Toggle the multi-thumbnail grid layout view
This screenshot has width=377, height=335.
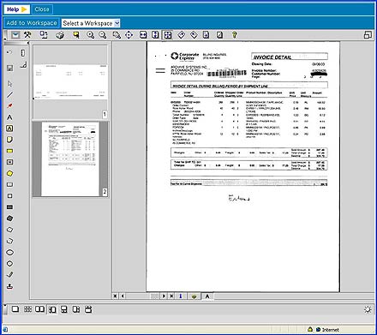coord(27,309)
